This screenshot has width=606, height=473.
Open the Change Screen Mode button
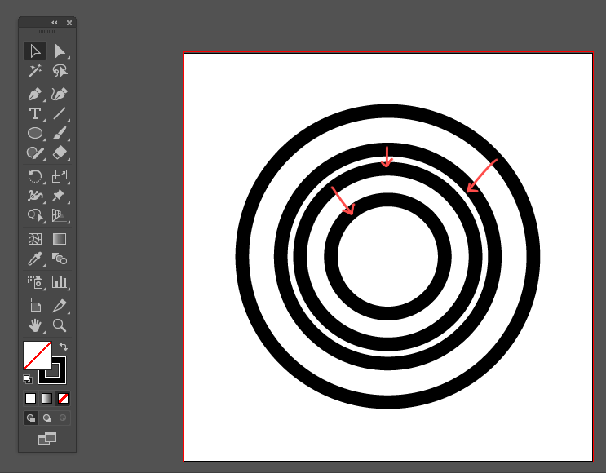click(47, 439)
